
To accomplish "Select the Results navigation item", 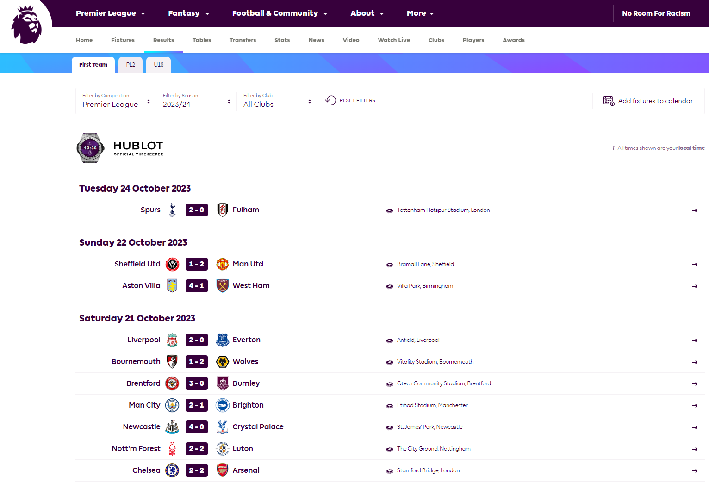I will (163, 40).
